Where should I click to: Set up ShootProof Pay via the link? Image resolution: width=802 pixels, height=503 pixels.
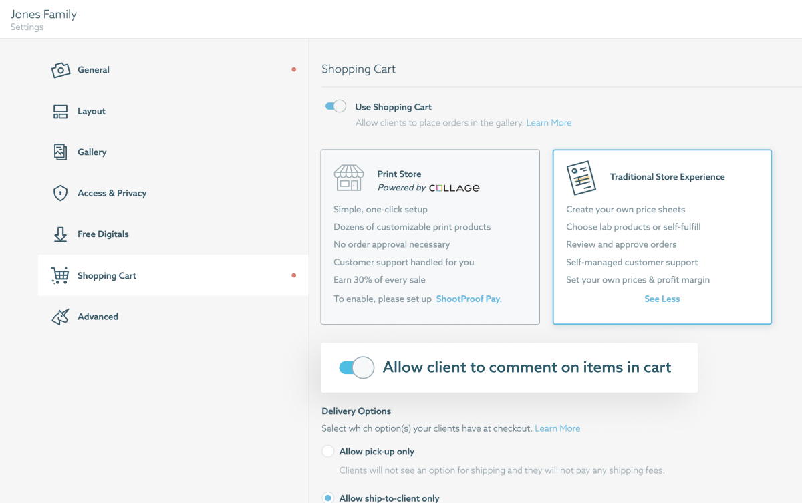tap(469, 299)
